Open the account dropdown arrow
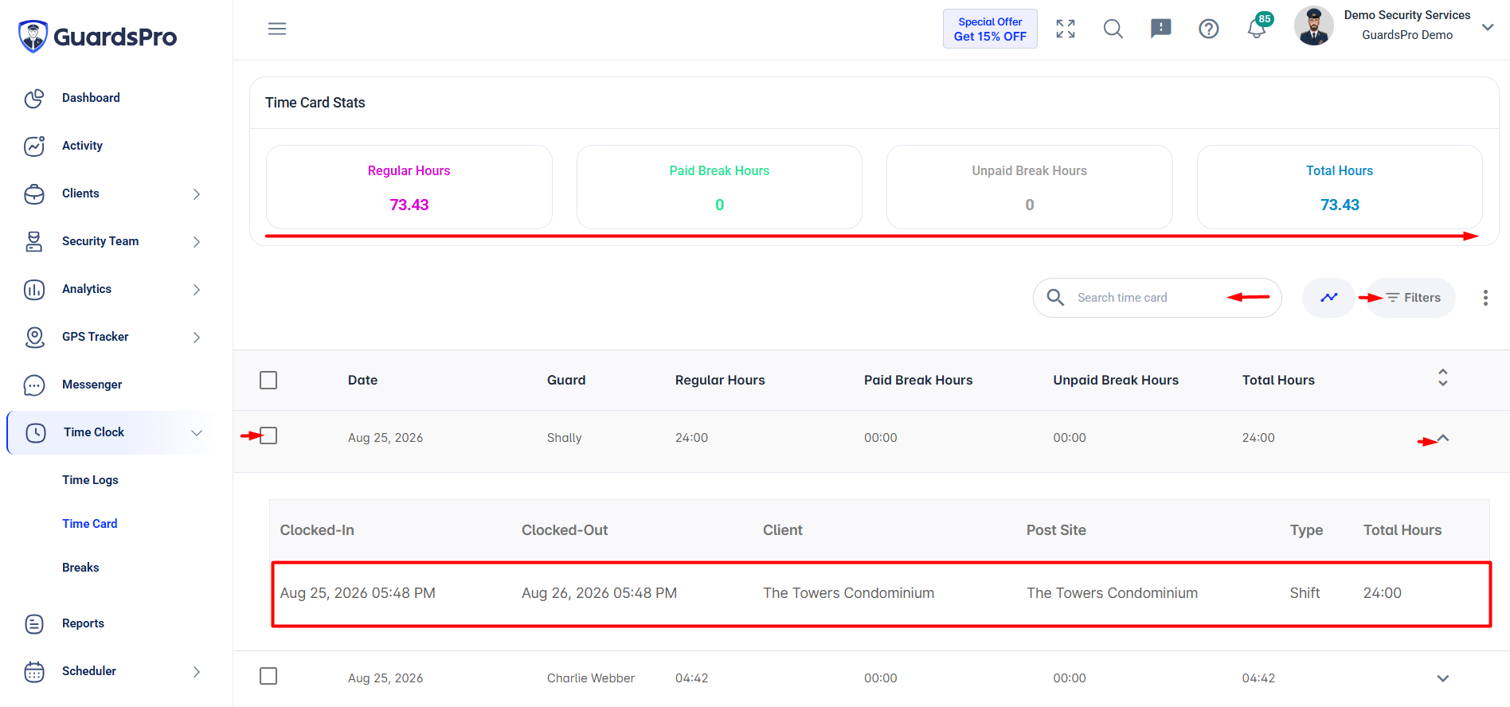The width and height of the screenshot is (1510, 707). (x=1488, y=27)
